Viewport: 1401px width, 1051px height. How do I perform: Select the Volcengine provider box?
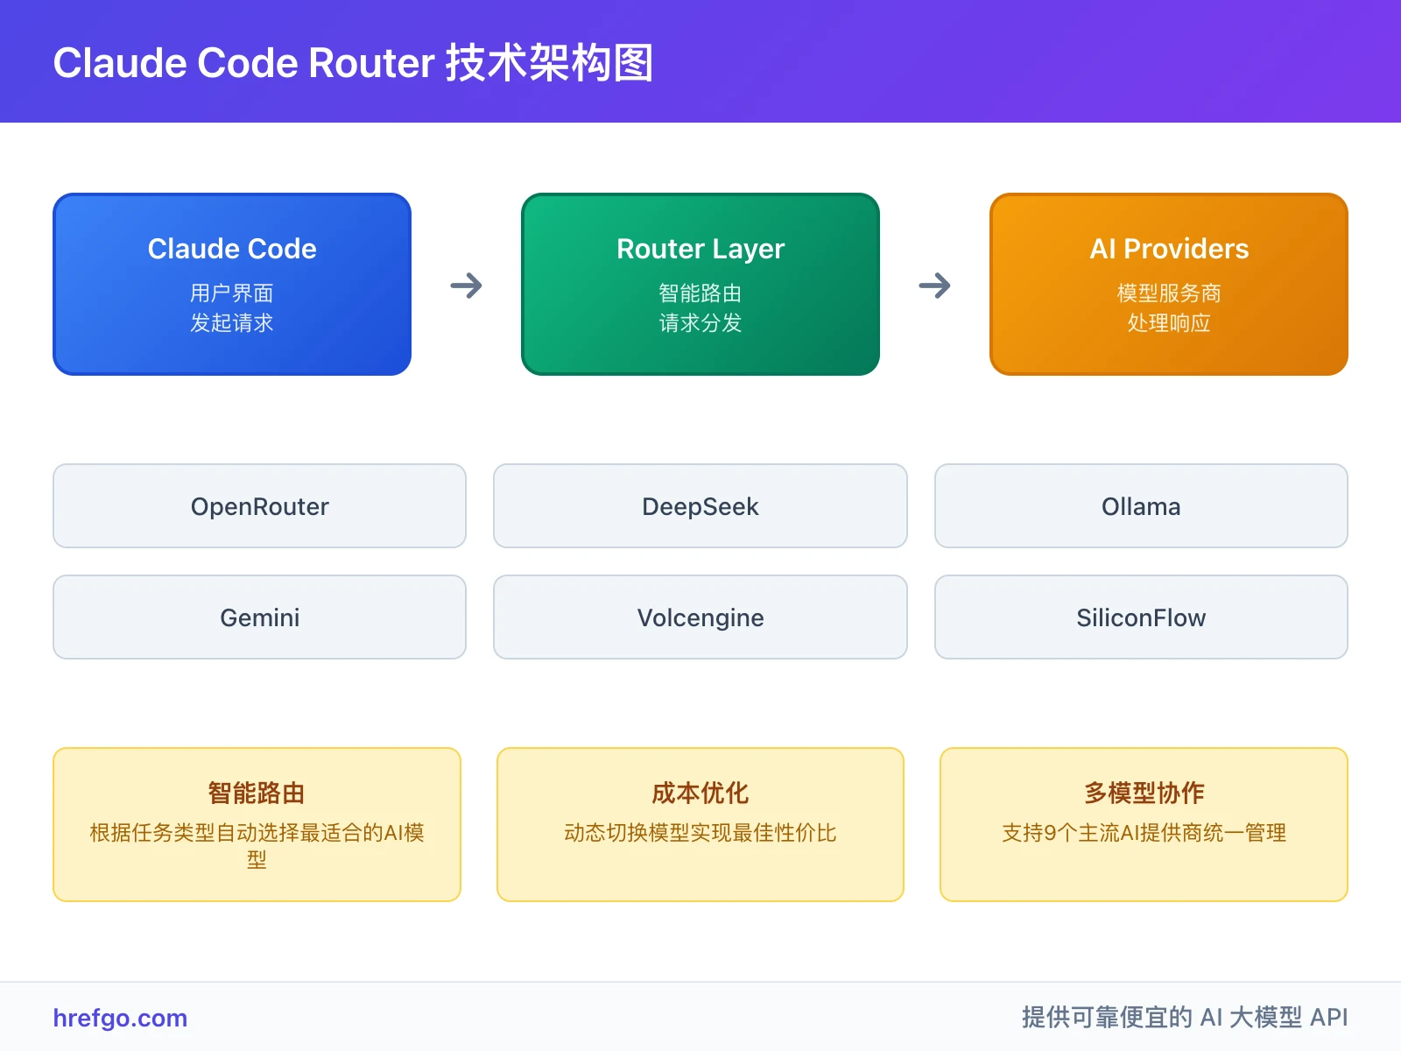700,617
